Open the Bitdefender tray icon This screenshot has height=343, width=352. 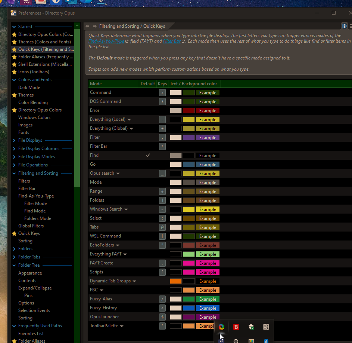pos(236,327)
